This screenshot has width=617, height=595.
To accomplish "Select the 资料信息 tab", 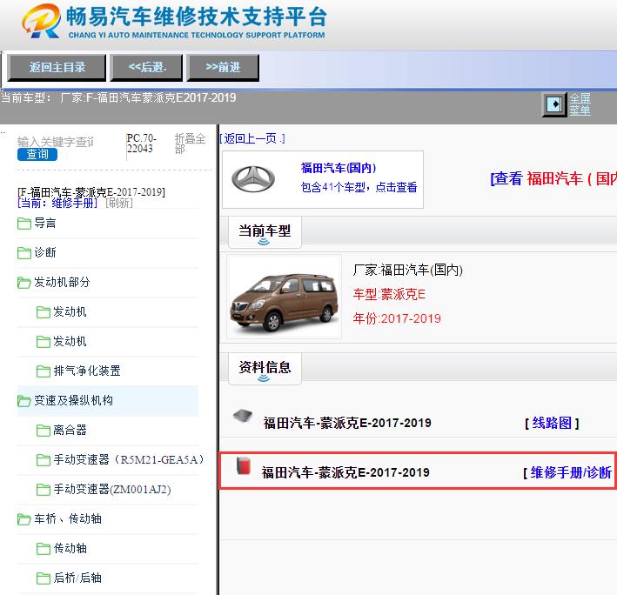I will pos(265,369).
